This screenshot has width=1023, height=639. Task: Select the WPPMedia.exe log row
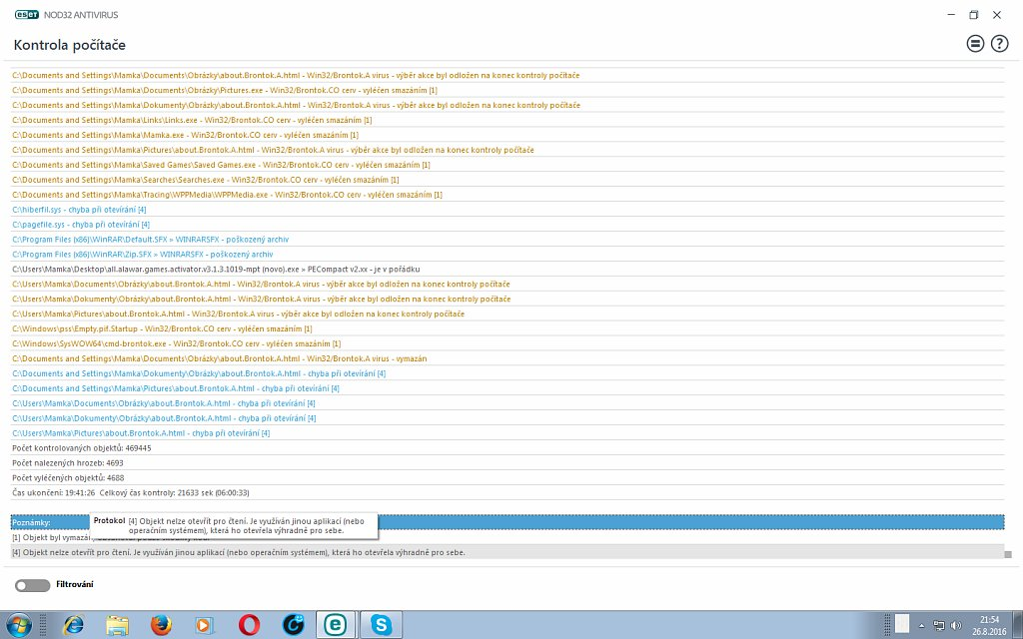pos(508,195)
